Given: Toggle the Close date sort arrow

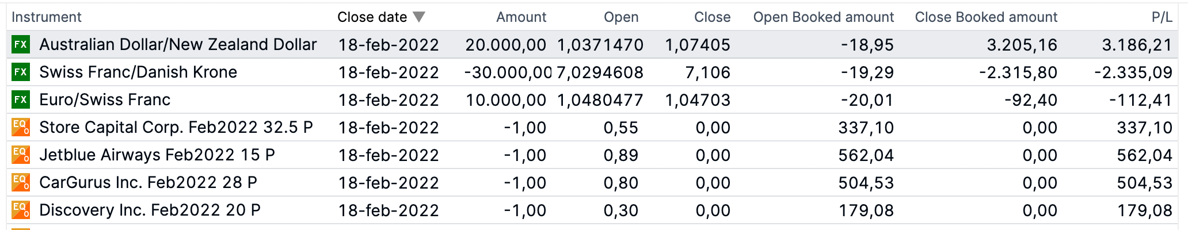Looking at the screenshot, I should coord(419,17).
